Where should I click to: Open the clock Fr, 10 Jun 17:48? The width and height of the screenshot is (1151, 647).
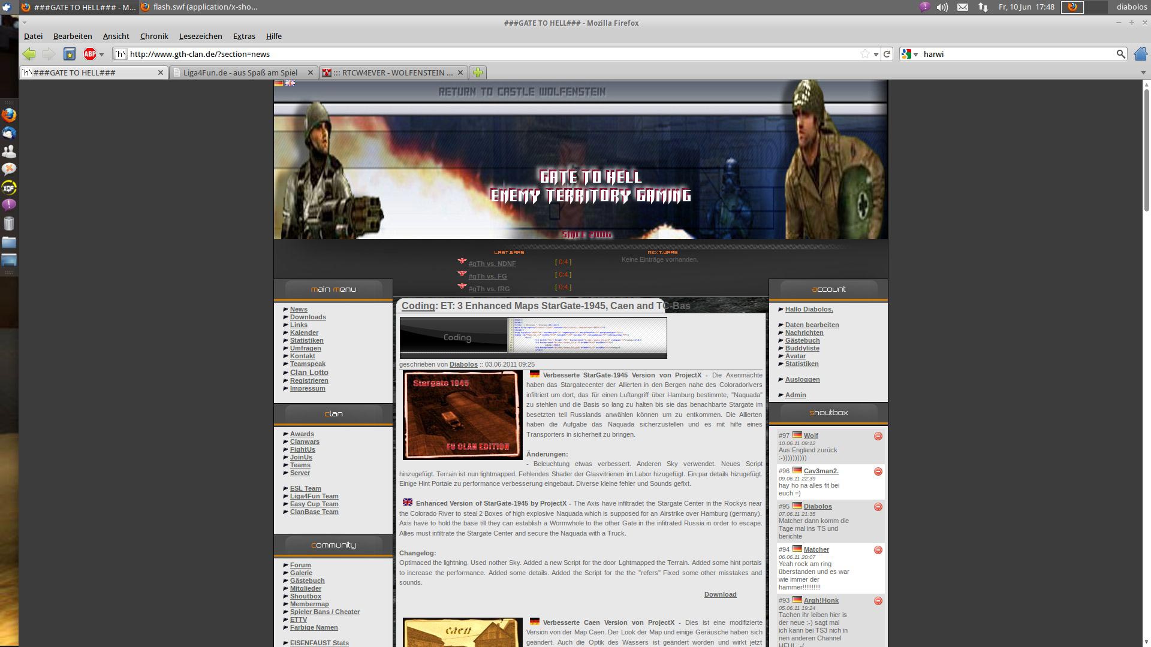(1026, 7)
